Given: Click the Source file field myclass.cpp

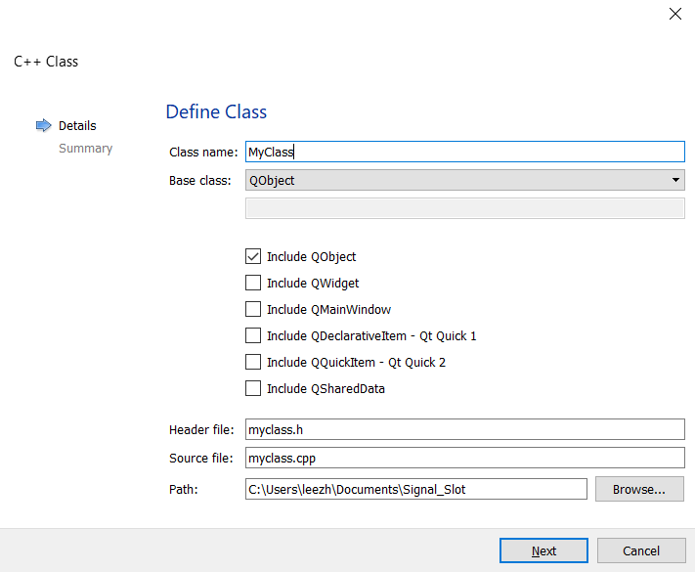Looking at the screenshot, I should click(464, 459).
